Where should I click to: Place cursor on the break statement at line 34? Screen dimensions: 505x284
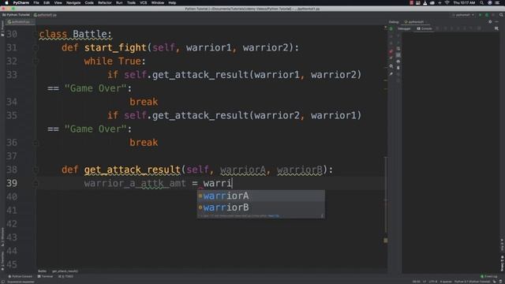tap(144, 102)
